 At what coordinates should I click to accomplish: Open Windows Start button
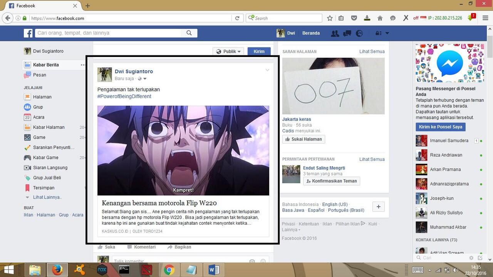pos(8,270)
